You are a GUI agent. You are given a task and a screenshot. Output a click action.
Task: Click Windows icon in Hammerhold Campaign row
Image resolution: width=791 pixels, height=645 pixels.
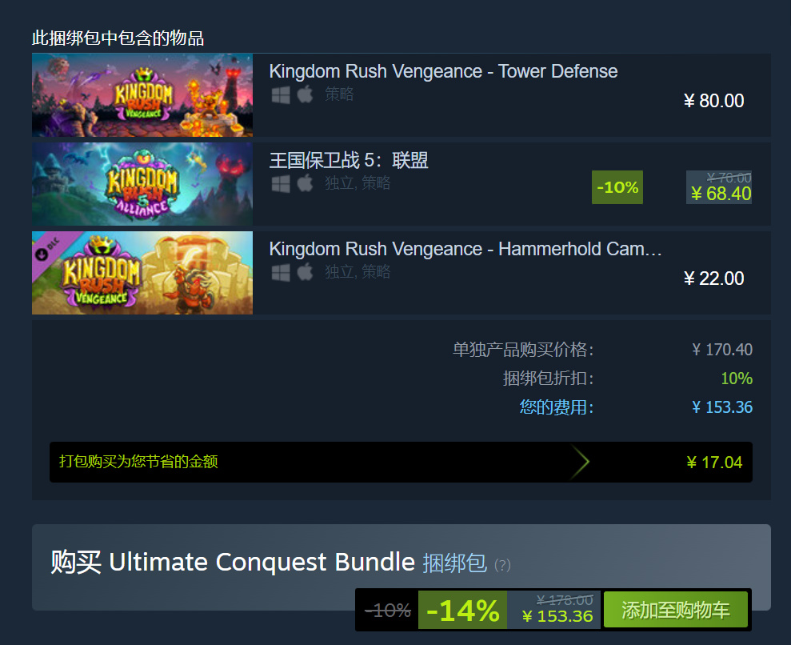tap(281, 273)
